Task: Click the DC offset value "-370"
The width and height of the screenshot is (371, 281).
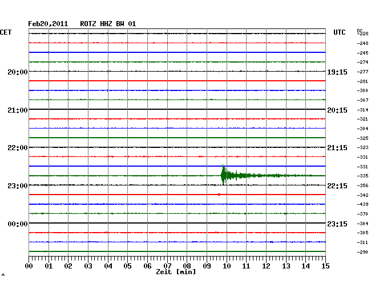Action: click(x=363, y=214)
